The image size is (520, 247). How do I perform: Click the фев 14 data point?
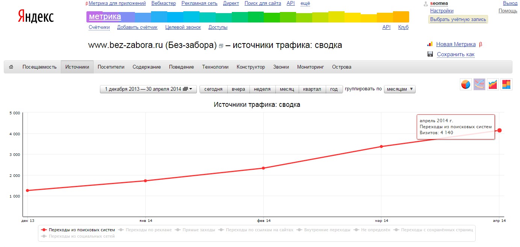[263, 168]
